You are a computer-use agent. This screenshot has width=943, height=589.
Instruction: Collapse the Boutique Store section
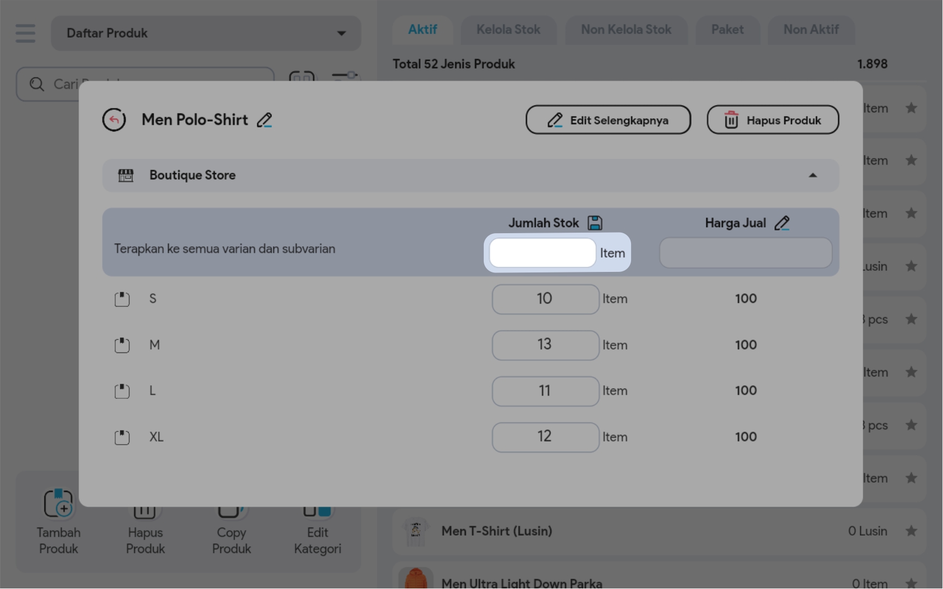813,175
